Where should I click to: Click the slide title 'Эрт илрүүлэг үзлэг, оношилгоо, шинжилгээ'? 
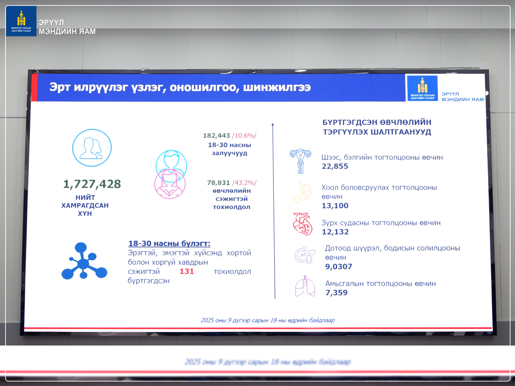click(x=180, y=87)
